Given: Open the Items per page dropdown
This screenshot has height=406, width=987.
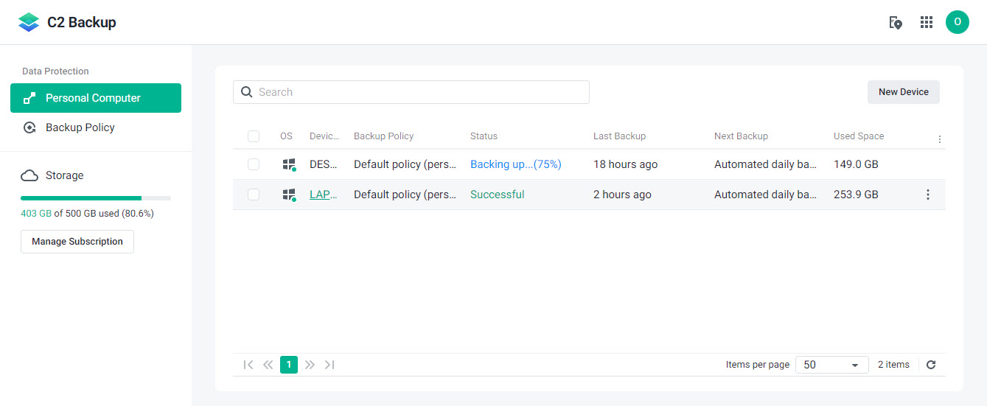Looking at the screenshot, I should (831, 365).
